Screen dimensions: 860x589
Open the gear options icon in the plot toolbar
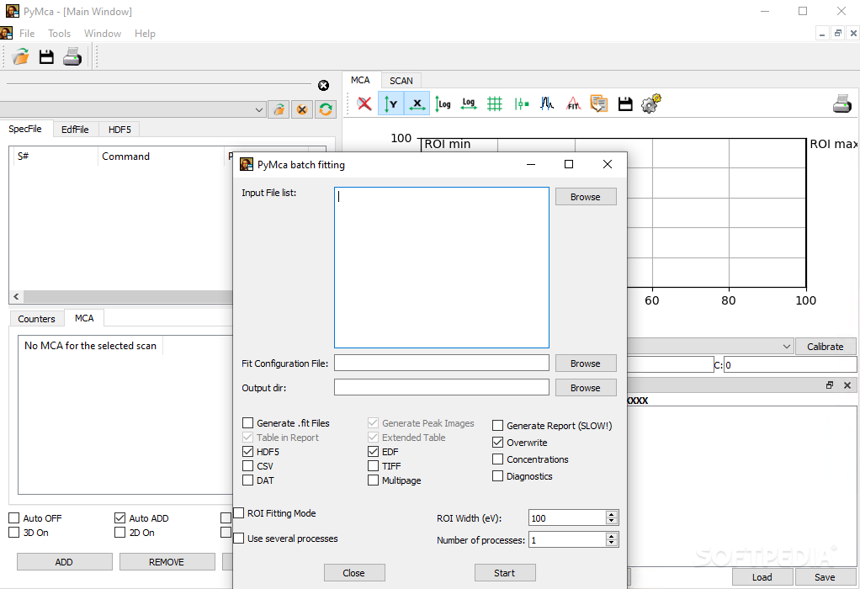click(651, 103)
